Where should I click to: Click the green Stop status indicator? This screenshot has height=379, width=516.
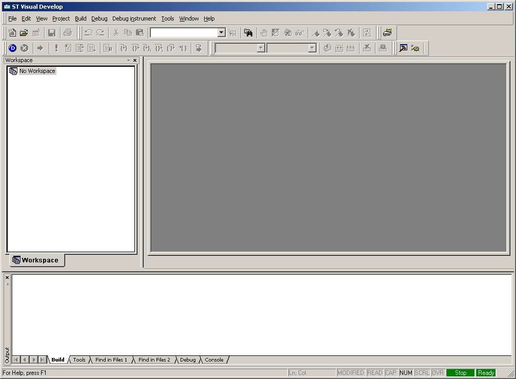(x=461, y=373)
